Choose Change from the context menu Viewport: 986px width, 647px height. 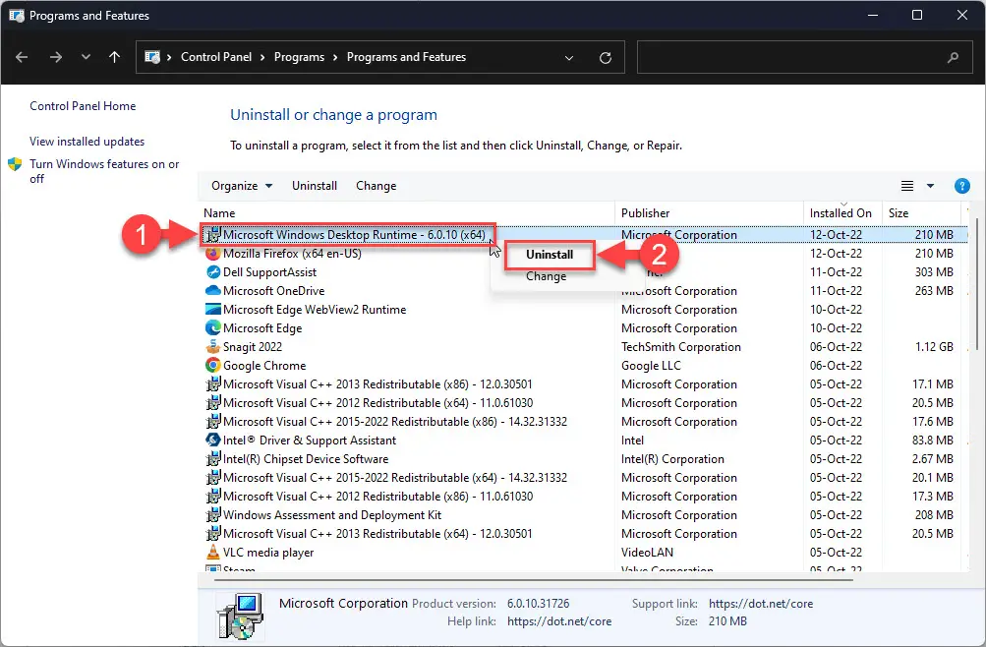coord(546,276)
